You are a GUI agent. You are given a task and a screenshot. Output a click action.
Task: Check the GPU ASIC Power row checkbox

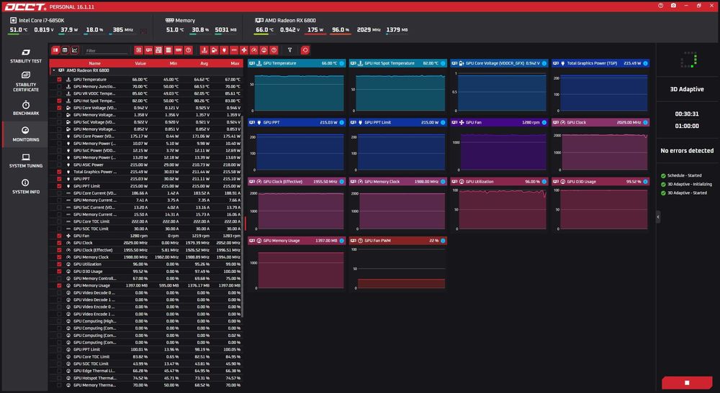tap(59, 165)
